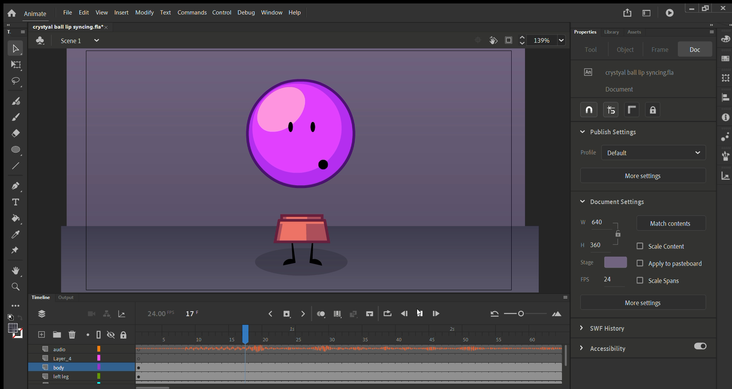
Task: Open the Modify menu
Action: click(x=144, y=13)
